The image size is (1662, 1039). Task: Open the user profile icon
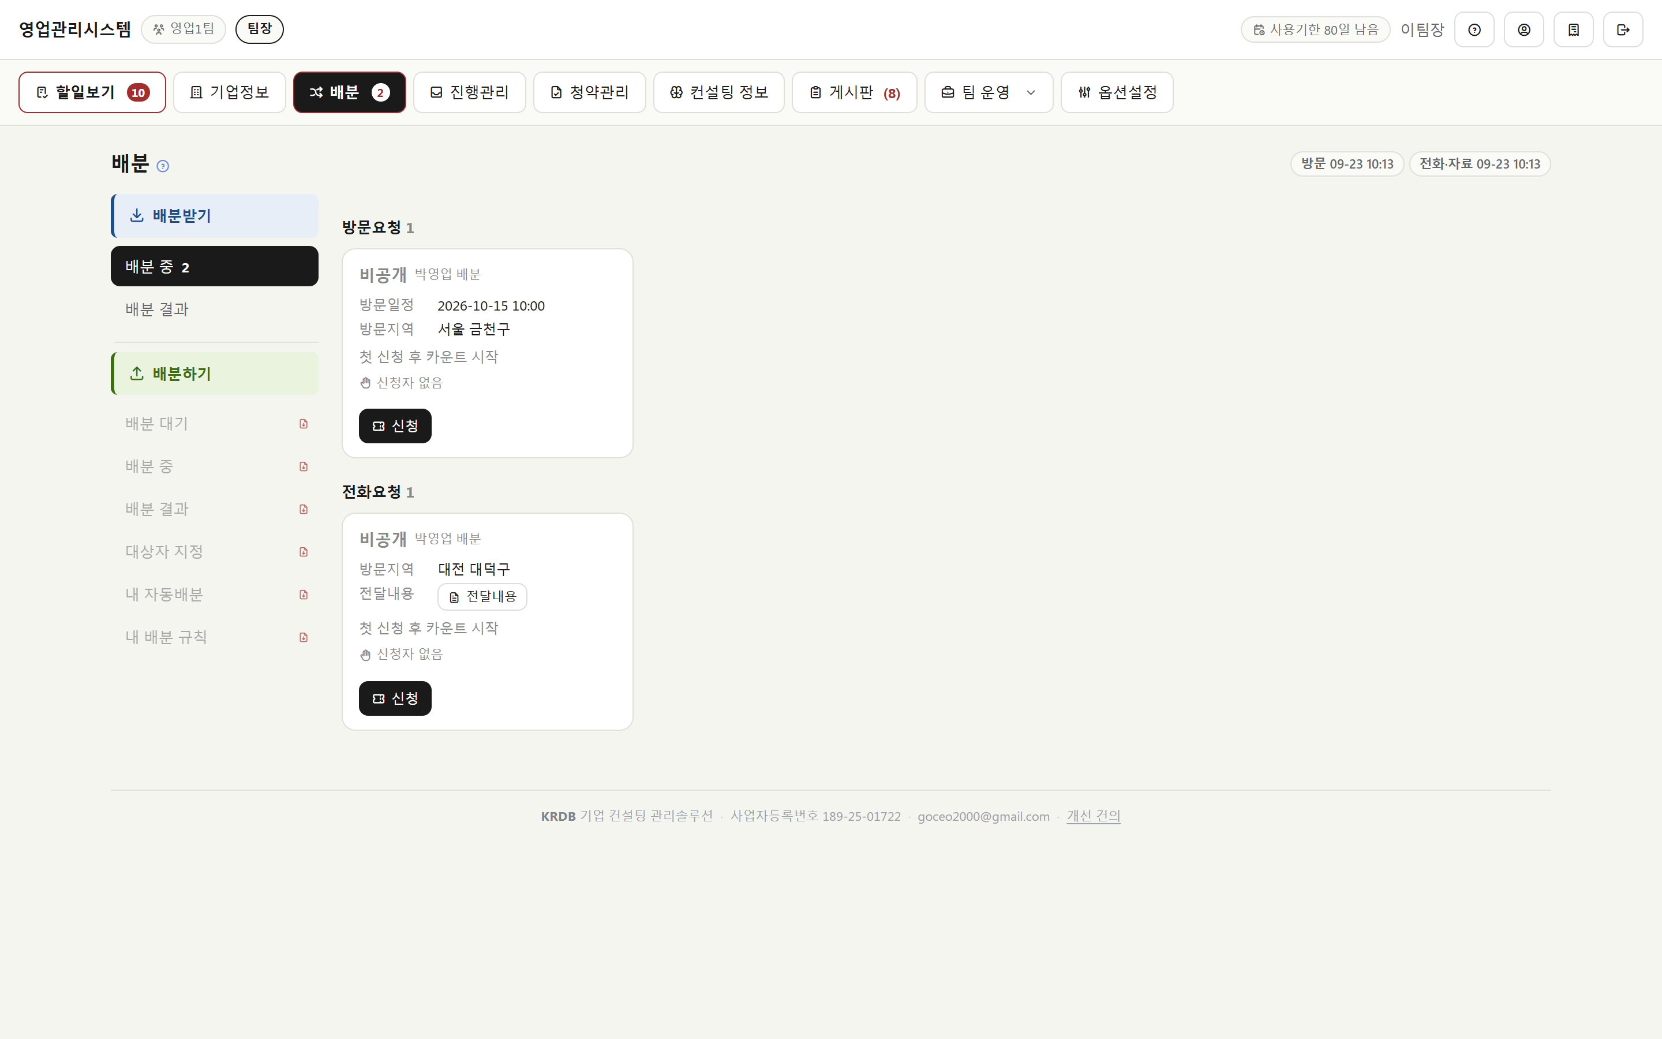(x=1523, y=29)
